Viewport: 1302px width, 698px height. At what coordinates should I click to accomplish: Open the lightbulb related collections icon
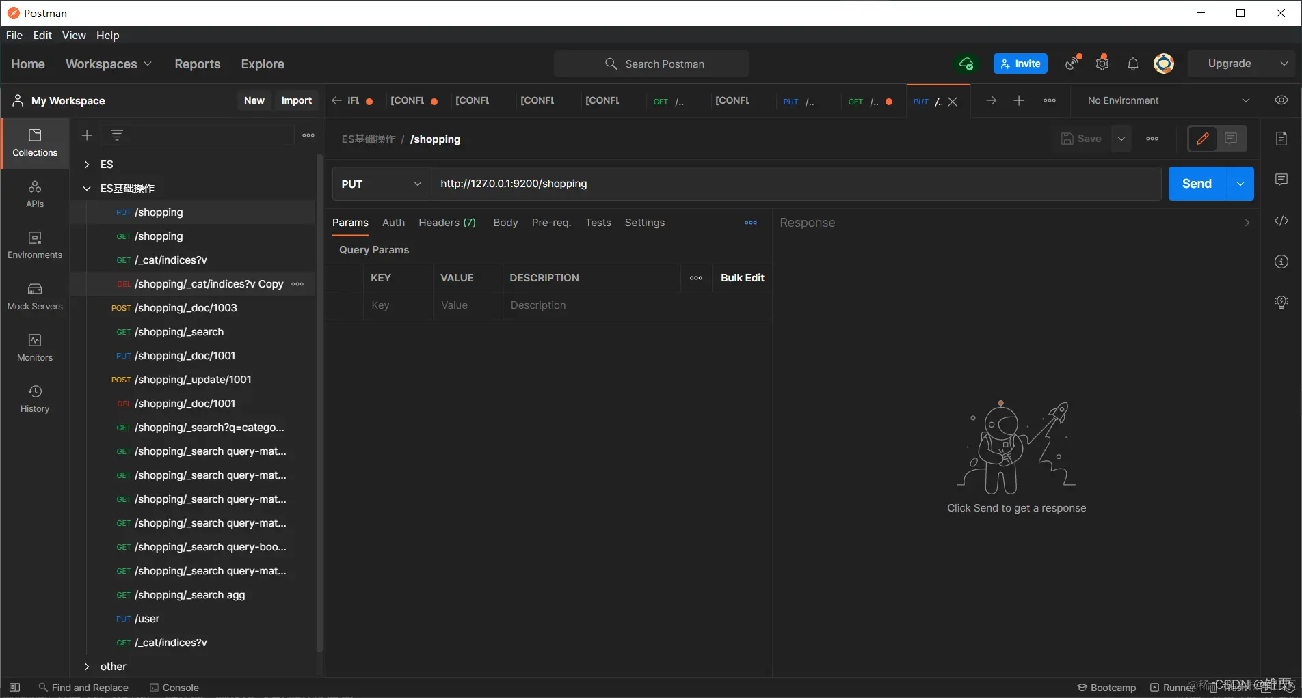(1281, 303)
